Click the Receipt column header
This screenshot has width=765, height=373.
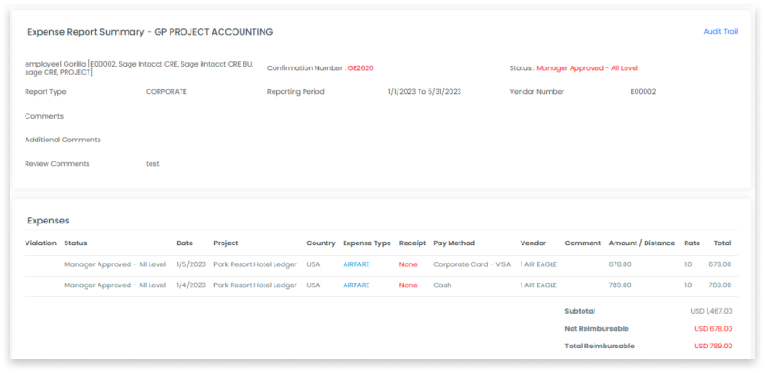412,243
